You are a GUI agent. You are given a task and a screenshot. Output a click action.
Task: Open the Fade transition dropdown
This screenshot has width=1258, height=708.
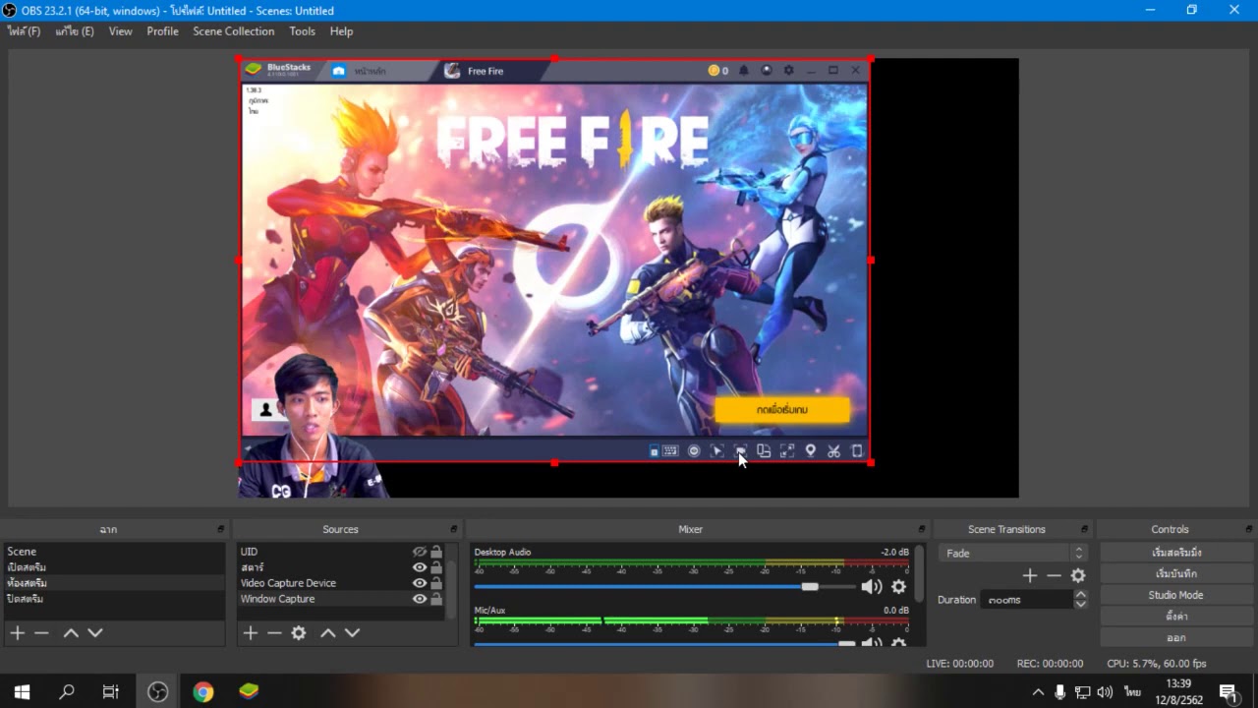click(x=1012, y=553)
